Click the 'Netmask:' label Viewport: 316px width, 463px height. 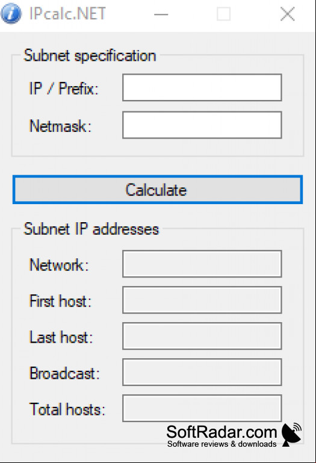(x=61, y=126)
